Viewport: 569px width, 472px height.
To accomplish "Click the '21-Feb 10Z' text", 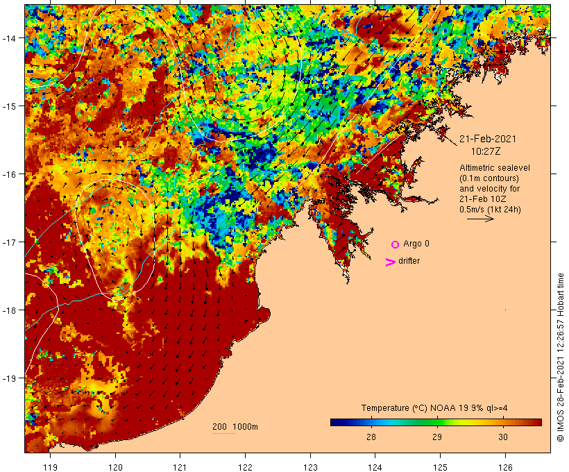I will [483, 199].
